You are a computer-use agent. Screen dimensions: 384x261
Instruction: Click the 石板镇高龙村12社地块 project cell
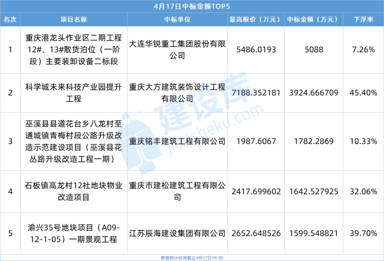(x=74, y=192)
